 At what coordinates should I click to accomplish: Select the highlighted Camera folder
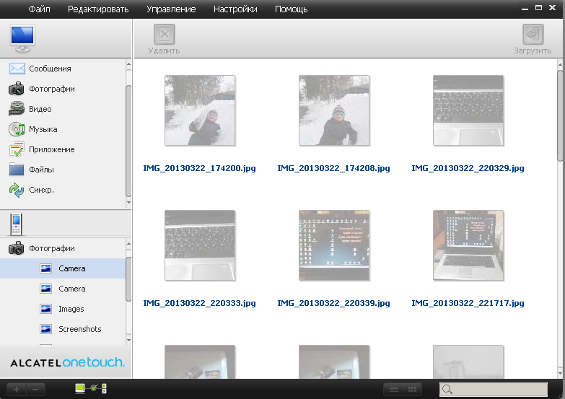click(63, 268)
